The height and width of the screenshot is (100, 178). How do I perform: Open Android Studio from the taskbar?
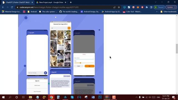click(x=65, y=97)
